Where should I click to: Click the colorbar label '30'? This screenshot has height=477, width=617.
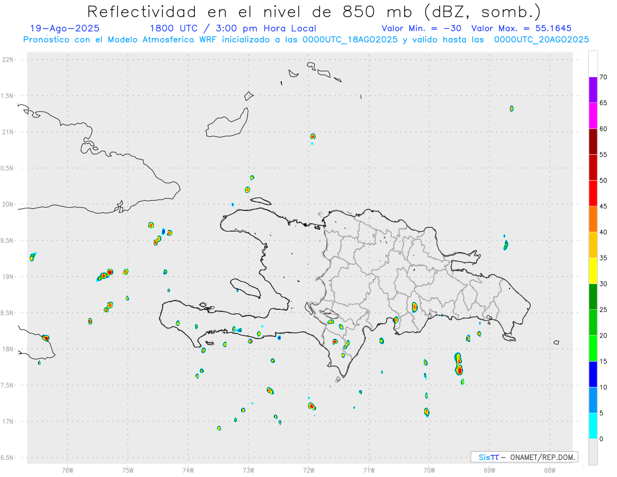[x=603, y=284]
